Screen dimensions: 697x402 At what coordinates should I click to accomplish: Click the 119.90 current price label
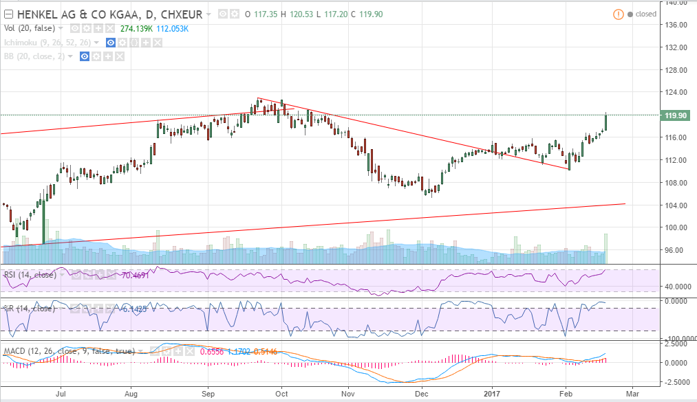[x=676, y=115]
